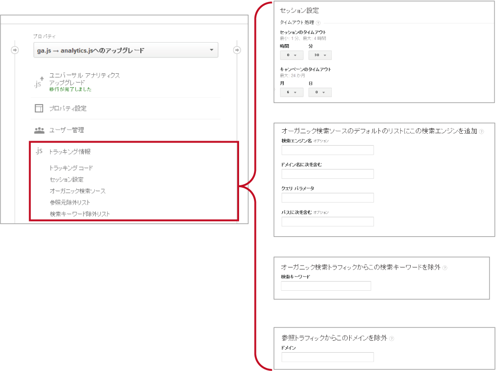Open session timeout 分 dropdown showing 30

pyautogui.click(x=320, y=55)
